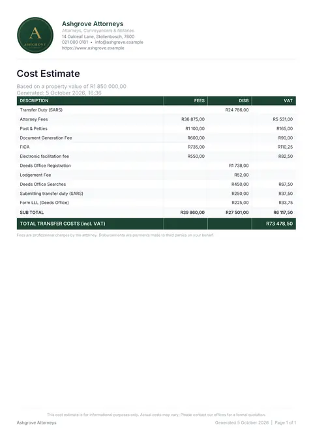Click the DESCRIPTION column header

[34, 100]
